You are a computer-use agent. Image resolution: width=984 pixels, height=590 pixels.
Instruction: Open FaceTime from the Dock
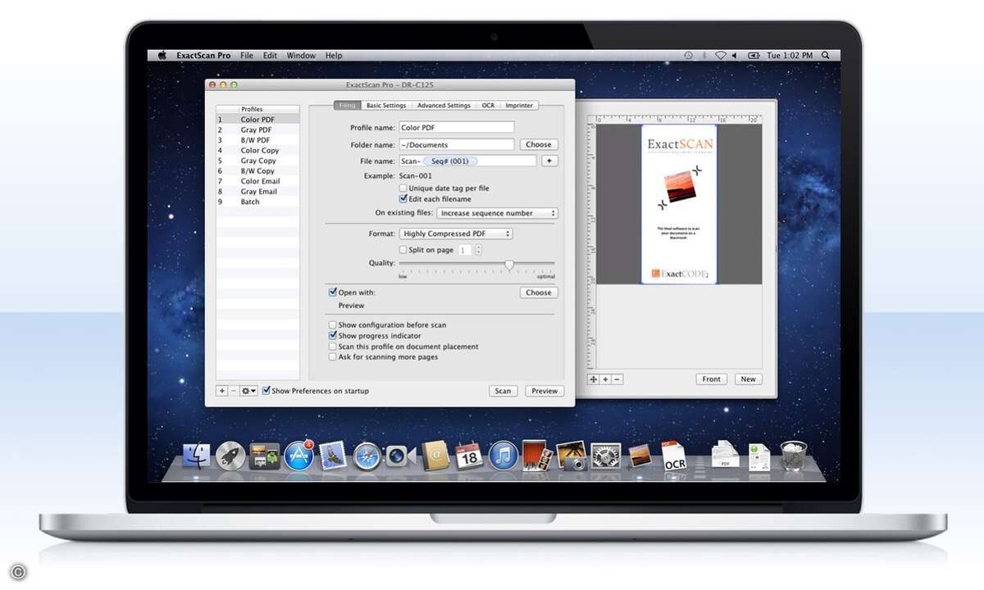401,456
